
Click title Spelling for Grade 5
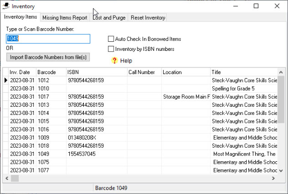pos(244,89)
